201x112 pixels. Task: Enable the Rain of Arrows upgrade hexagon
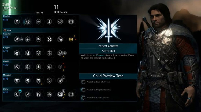tap(83, 82)
